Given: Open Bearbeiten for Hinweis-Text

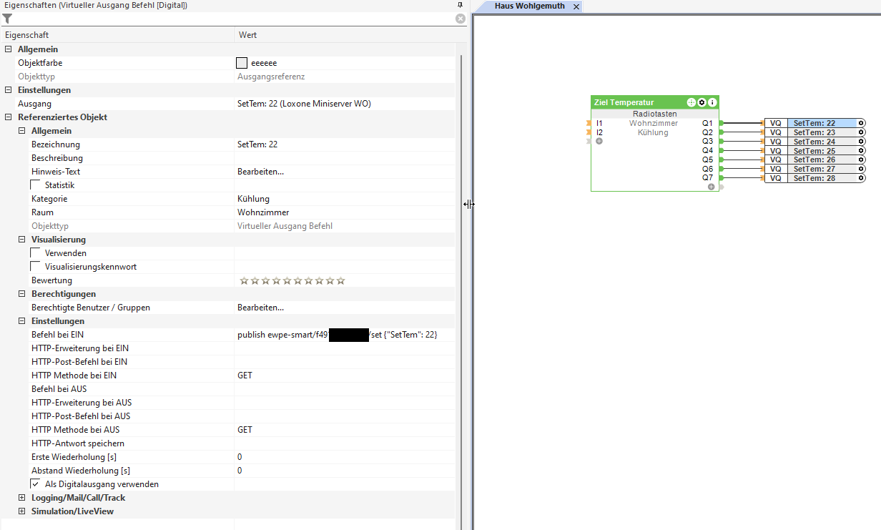Looking at the screenshot, I should click(260, 172).
